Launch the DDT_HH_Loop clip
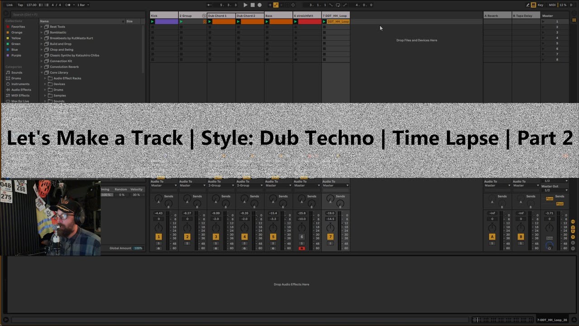 click(x=324, y=22)
